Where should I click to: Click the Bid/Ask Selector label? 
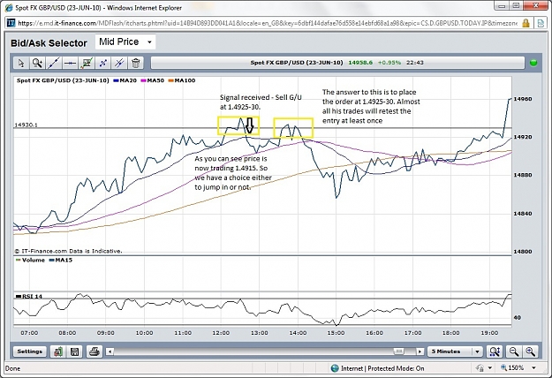click(x=49, y=43)
